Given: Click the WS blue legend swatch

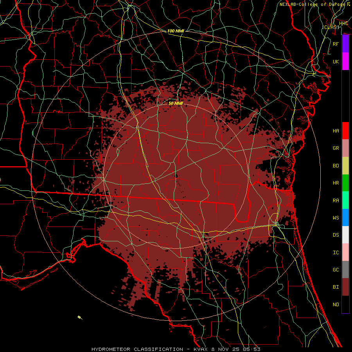Looking at the screenshot, I should point(345,217).
